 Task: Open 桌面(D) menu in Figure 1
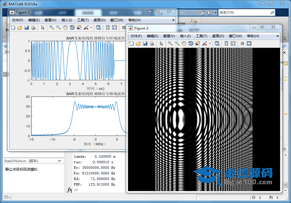click(x=99, y=20)
